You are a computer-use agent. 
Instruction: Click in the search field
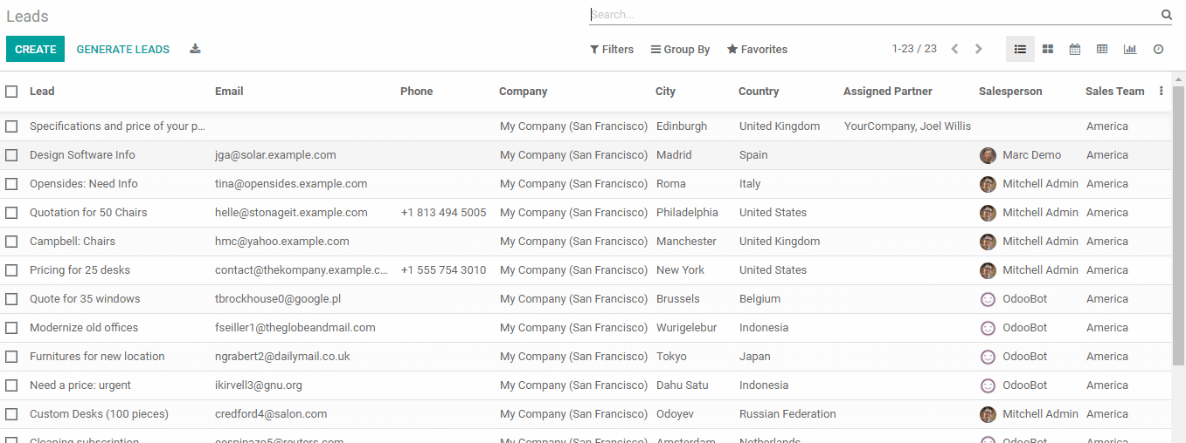874,15
